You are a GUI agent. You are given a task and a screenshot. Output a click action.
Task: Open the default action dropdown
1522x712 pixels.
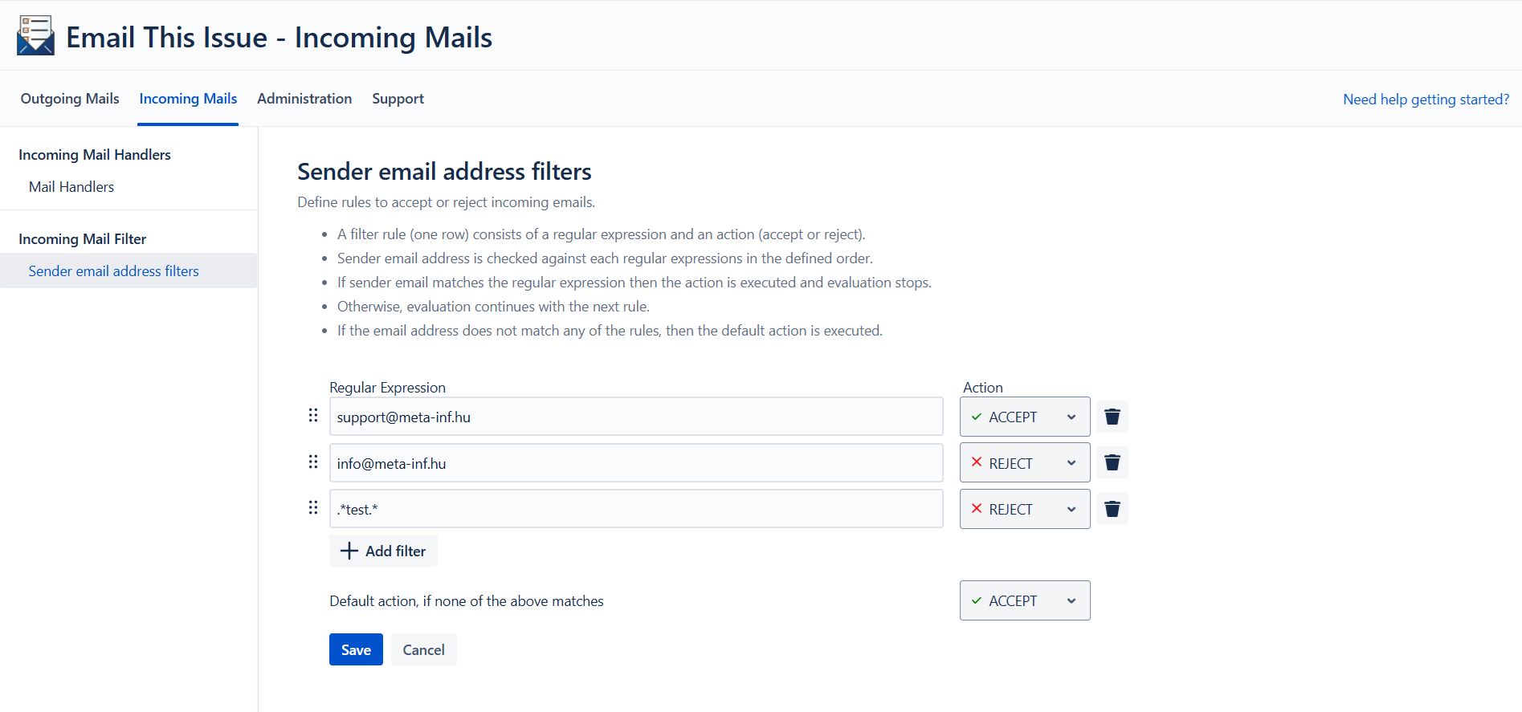coord(1024,600)
